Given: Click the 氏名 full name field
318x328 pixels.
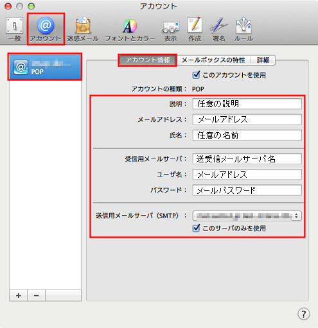Looking at the screenshot, I should pyautogui.click(x=247, y=135).
